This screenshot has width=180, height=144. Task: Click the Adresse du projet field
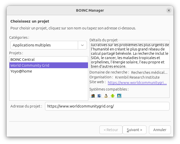pyautogui.click(x=107, y=106)
